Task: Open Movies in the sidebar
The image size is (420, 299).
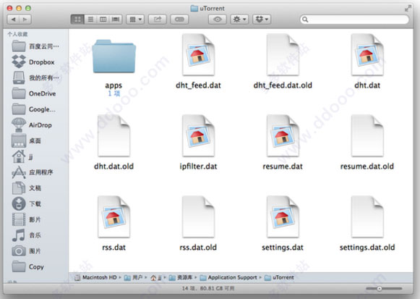Action: pyautogui.click(x=26, y=219)
